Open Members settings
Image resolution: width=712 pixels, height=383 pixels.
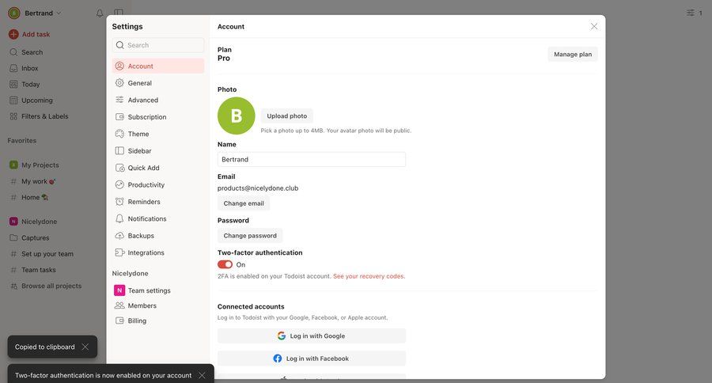pyautogui.click(x=158, y=305)
